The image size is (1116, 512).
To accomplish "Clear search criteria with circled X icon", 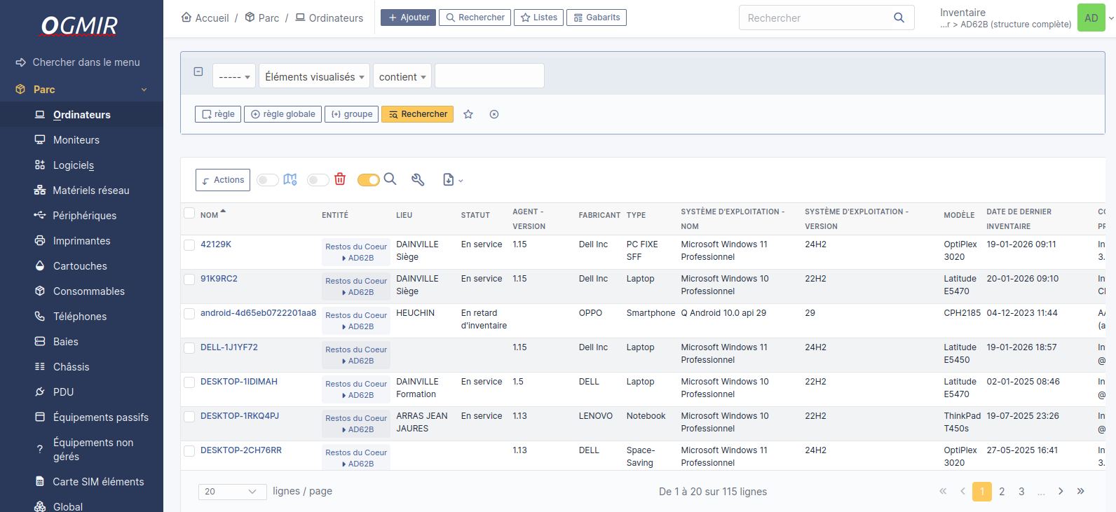I will tap(494, 114).
